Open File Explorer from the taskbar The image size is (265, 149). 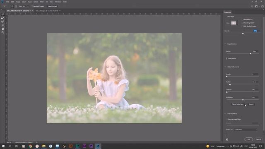[44, 146]
